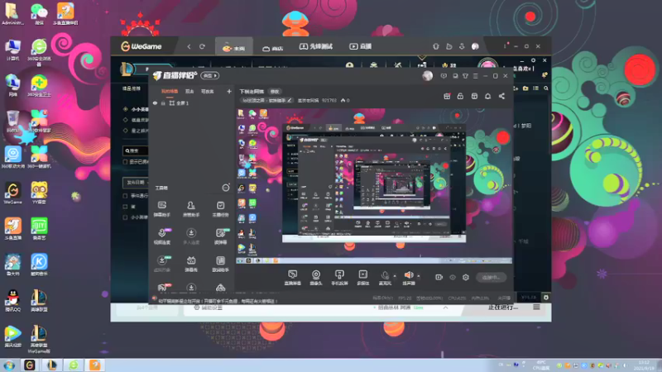
Task: Tick the checkbox under League search box
Action: pyautogui.click(x=125, y=162)
